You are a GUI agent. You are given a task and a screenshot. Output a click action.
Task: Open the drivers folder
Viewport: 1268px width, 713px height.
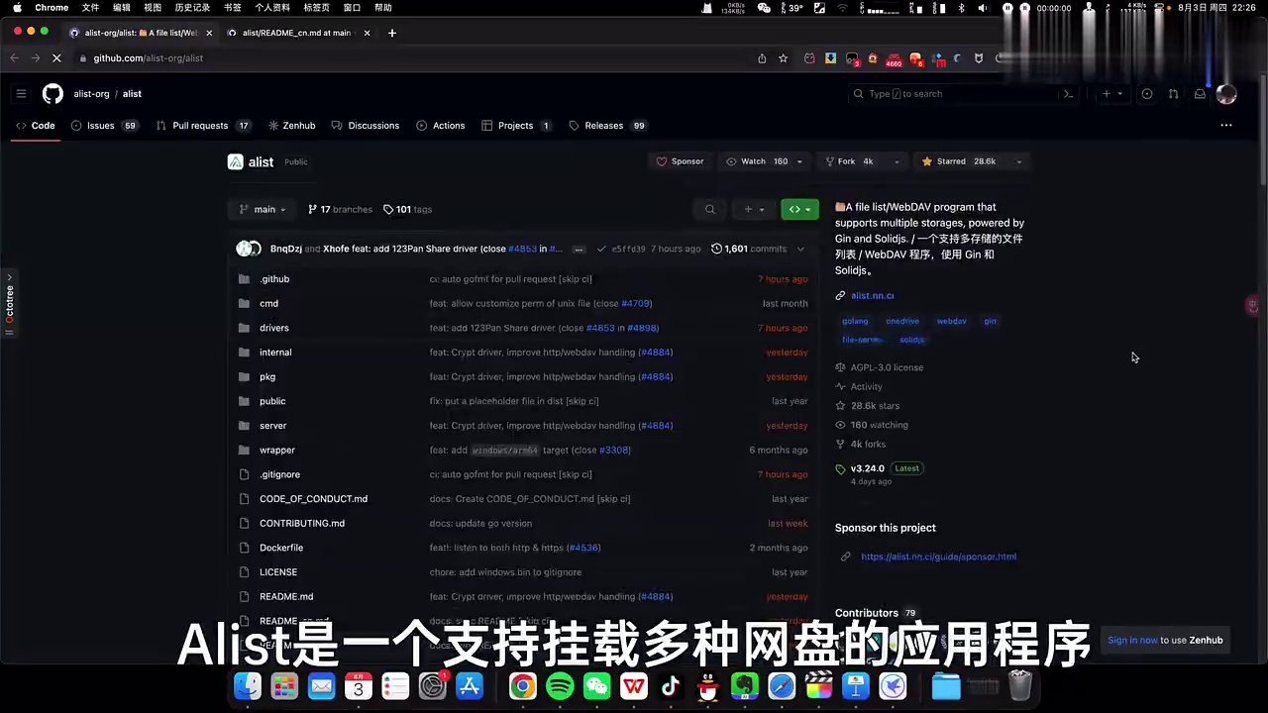click(274, 328)
